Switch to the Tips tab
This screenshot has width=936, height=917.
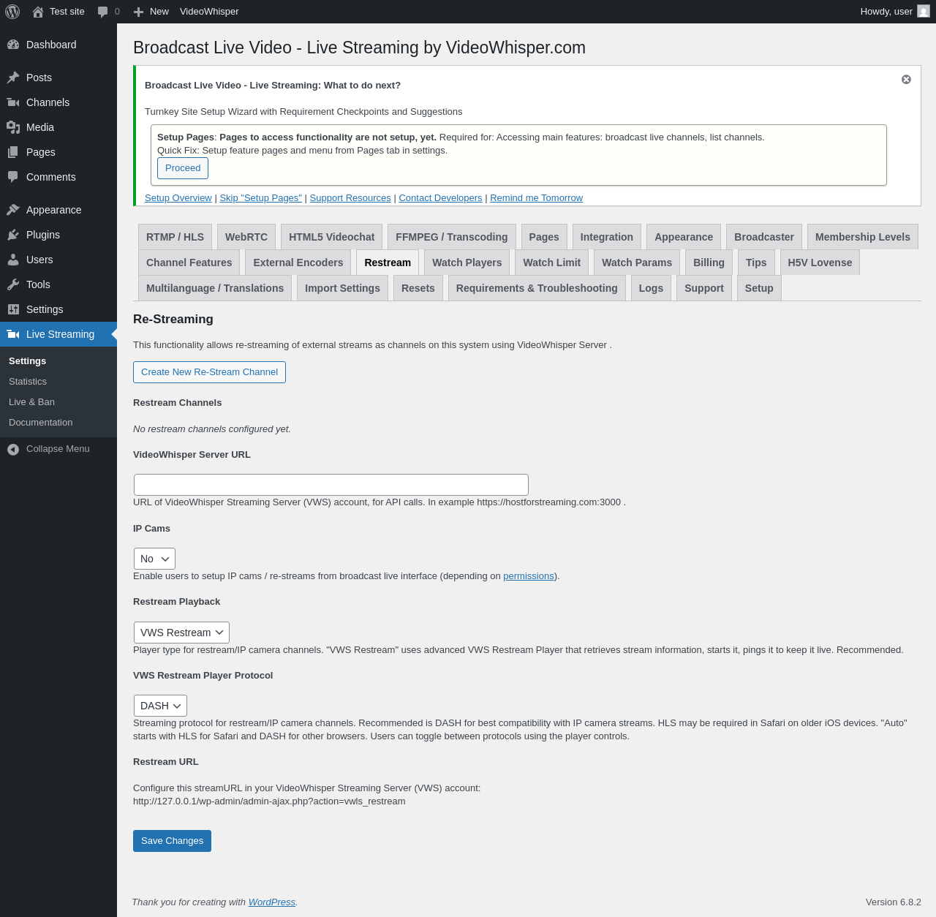point(756,263)
